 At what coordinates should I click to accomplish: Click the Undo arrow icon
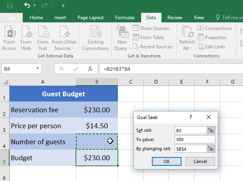(x=27, y=6)
